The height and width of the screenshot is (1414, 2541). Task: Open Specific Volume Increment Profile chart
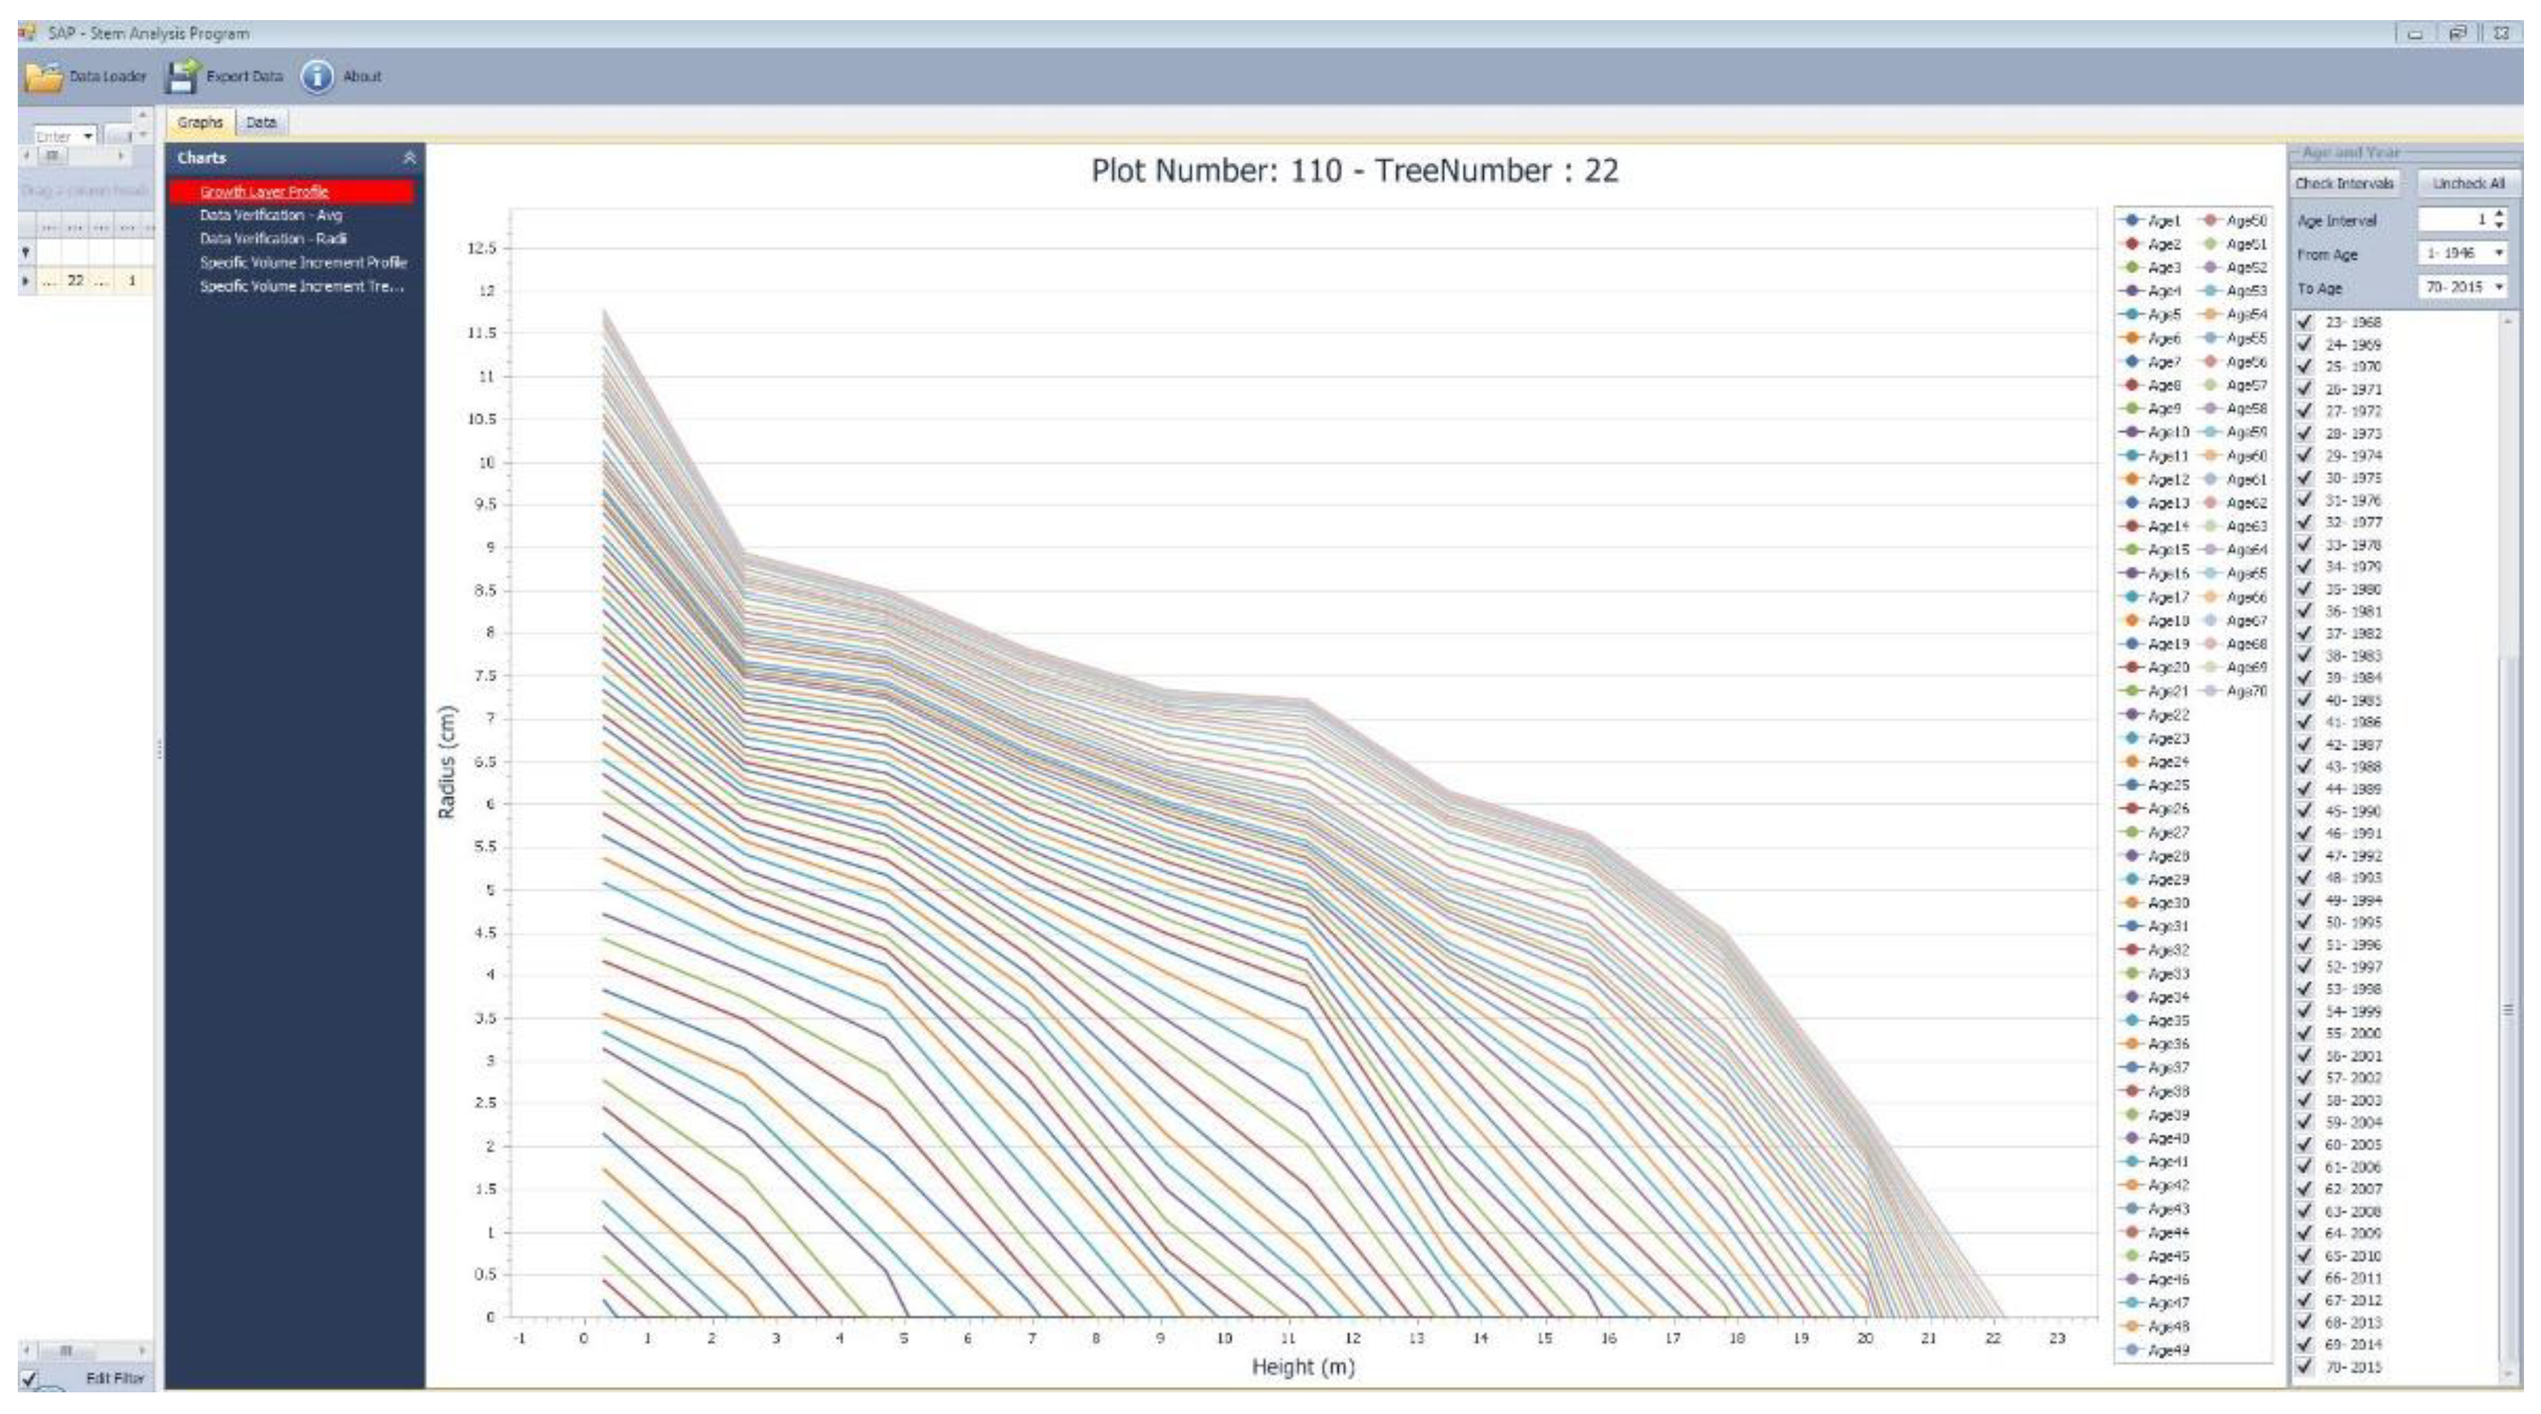(x=303, y=262)
